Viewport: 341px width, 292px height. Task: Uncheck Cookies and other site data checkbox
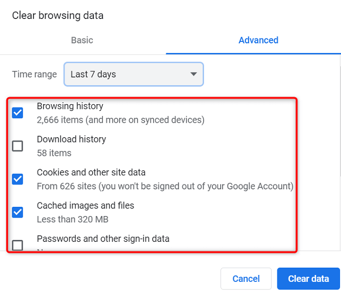click(x=17, y=179)
